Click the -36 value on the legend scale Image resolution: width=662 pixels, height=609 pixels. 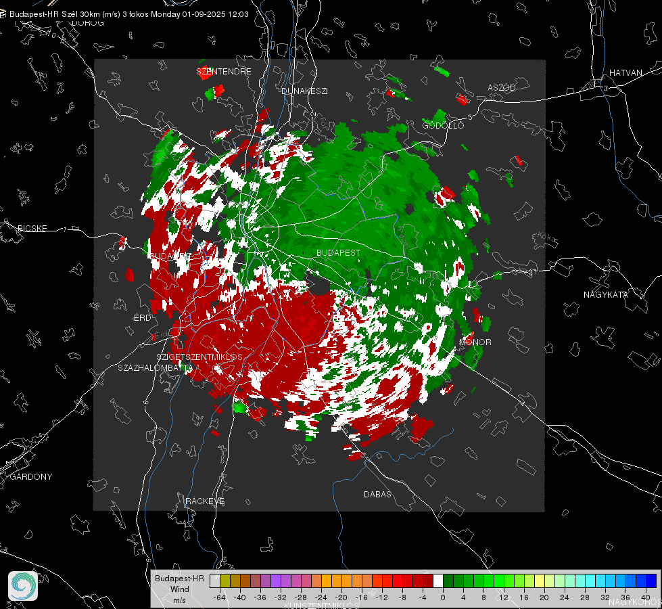[260, 597]
